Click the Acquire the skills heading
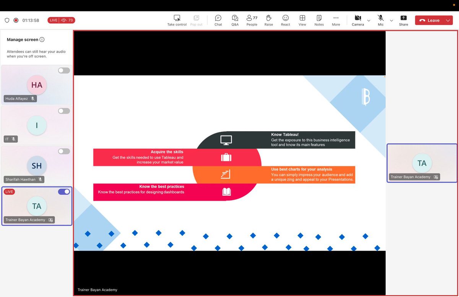 (167, 152)
